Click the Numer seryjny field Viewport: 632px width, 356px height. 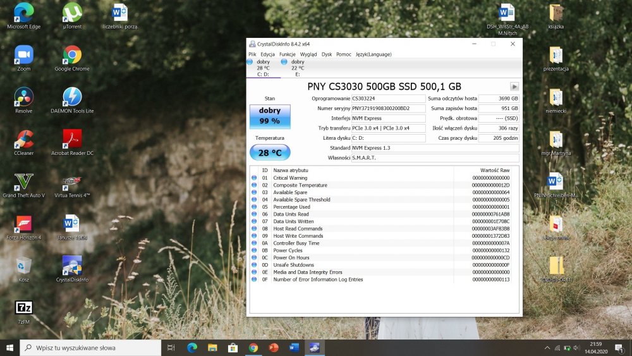(x=389, y=109)
